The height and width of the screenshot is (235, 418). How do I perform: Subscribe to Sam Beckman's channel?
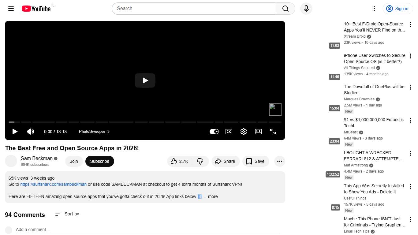[x=99, y=161]
